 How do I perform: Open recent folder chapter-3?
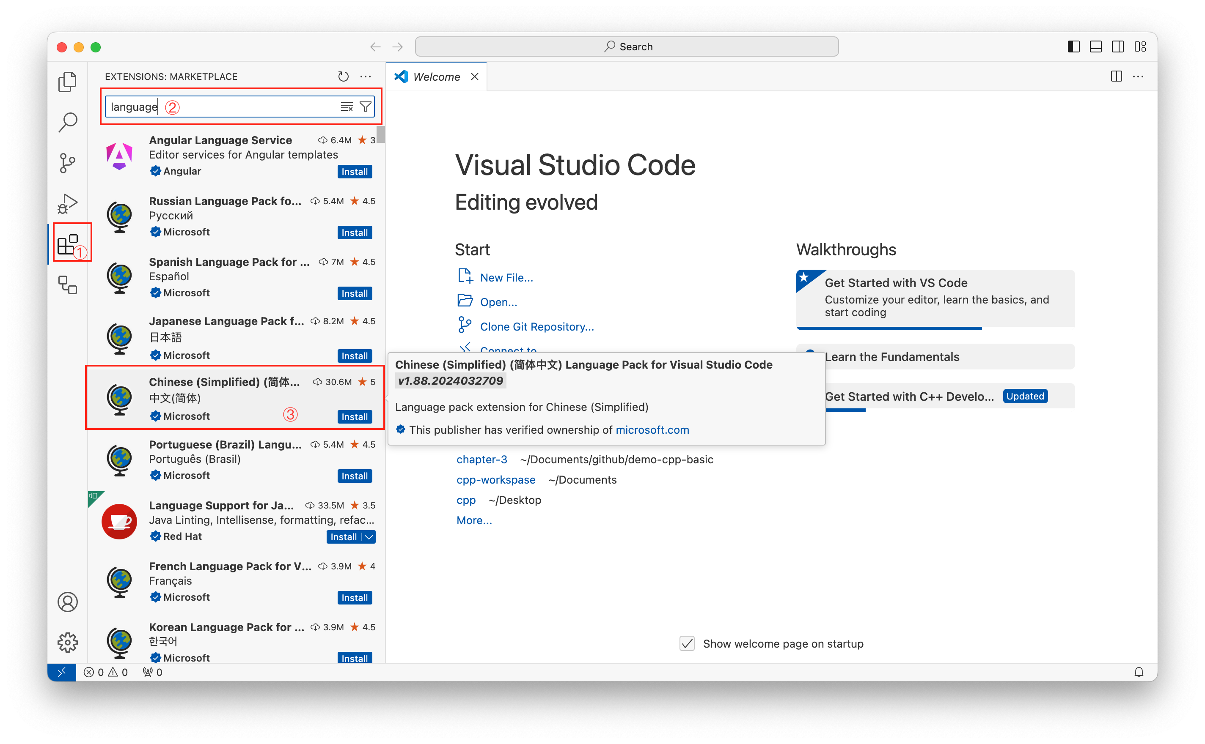coord(481,460)
